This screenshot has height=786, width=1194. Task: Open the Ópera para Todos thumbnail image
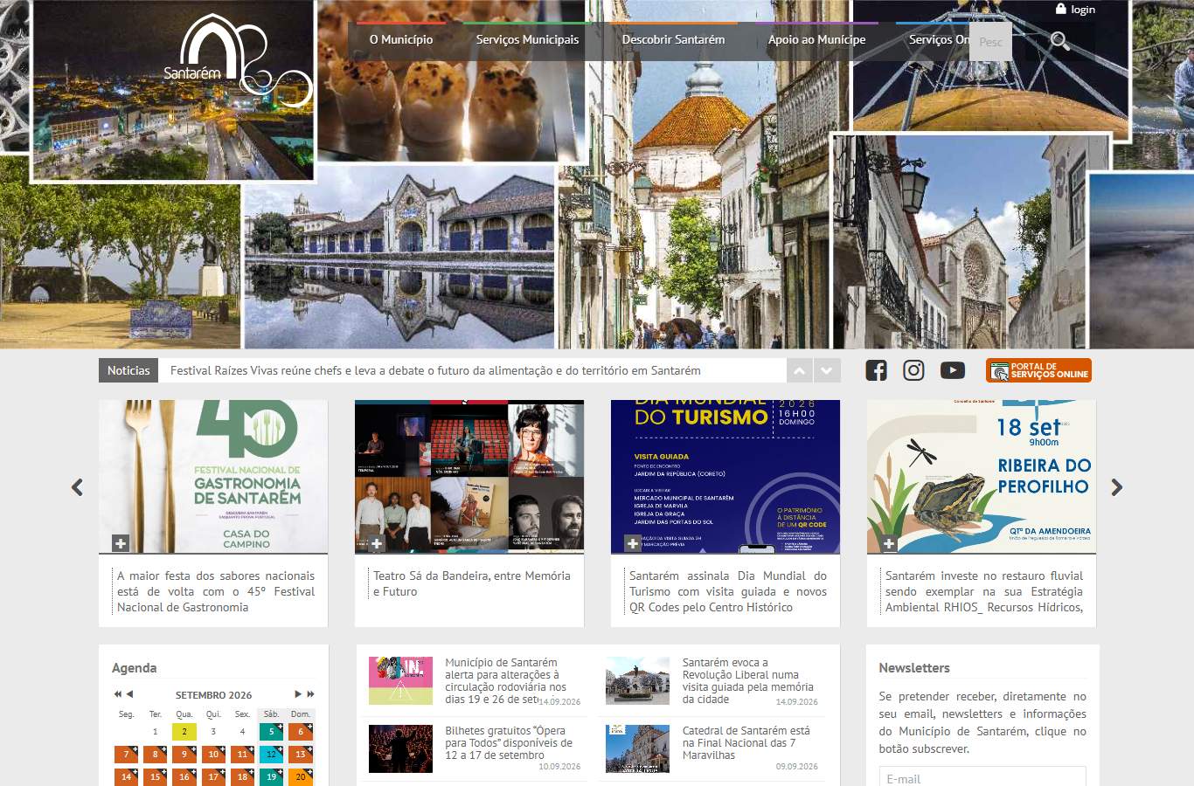(x=400, y=748)
